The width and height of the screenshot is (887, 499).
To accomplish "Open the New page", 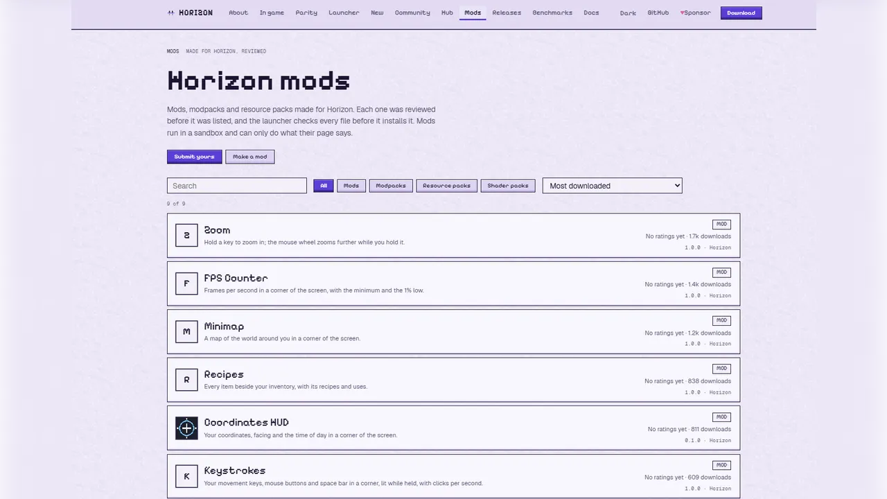I will click(377, 13).
